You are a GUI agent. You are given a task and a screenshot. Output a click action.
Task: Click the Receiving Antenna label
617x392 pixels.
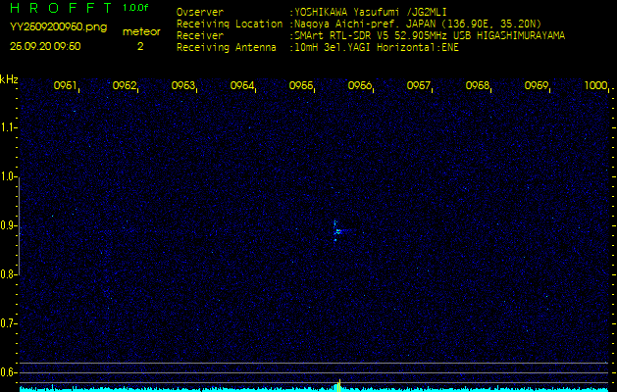[227, 48]
